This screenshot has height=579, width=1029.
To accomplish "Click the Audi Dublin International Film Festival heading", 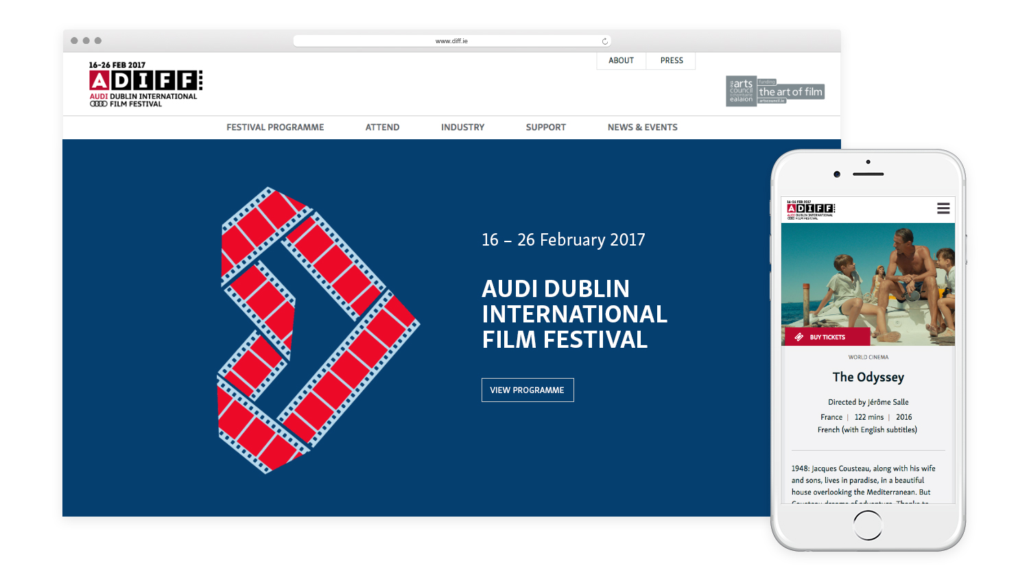I will (574, 314).
